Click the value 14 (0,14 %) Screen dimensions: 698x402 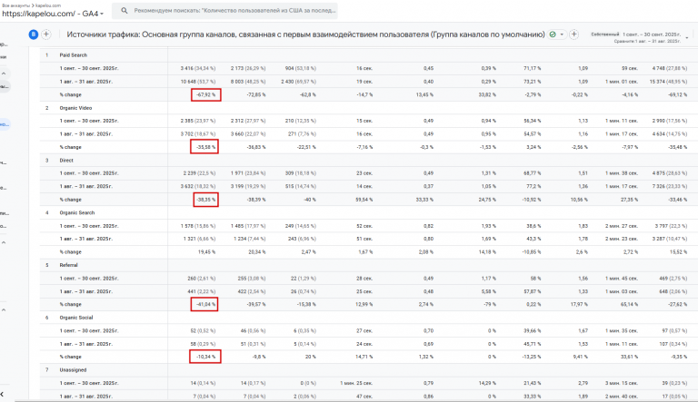[x=203, y=383]
